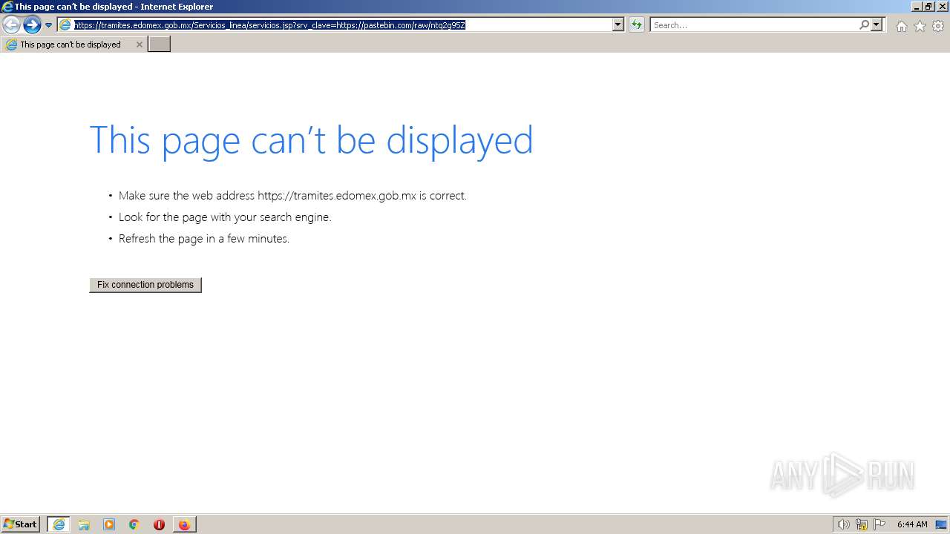
Task: Launch Firefox from the taskbar
Action: click(x=184, y=524)
